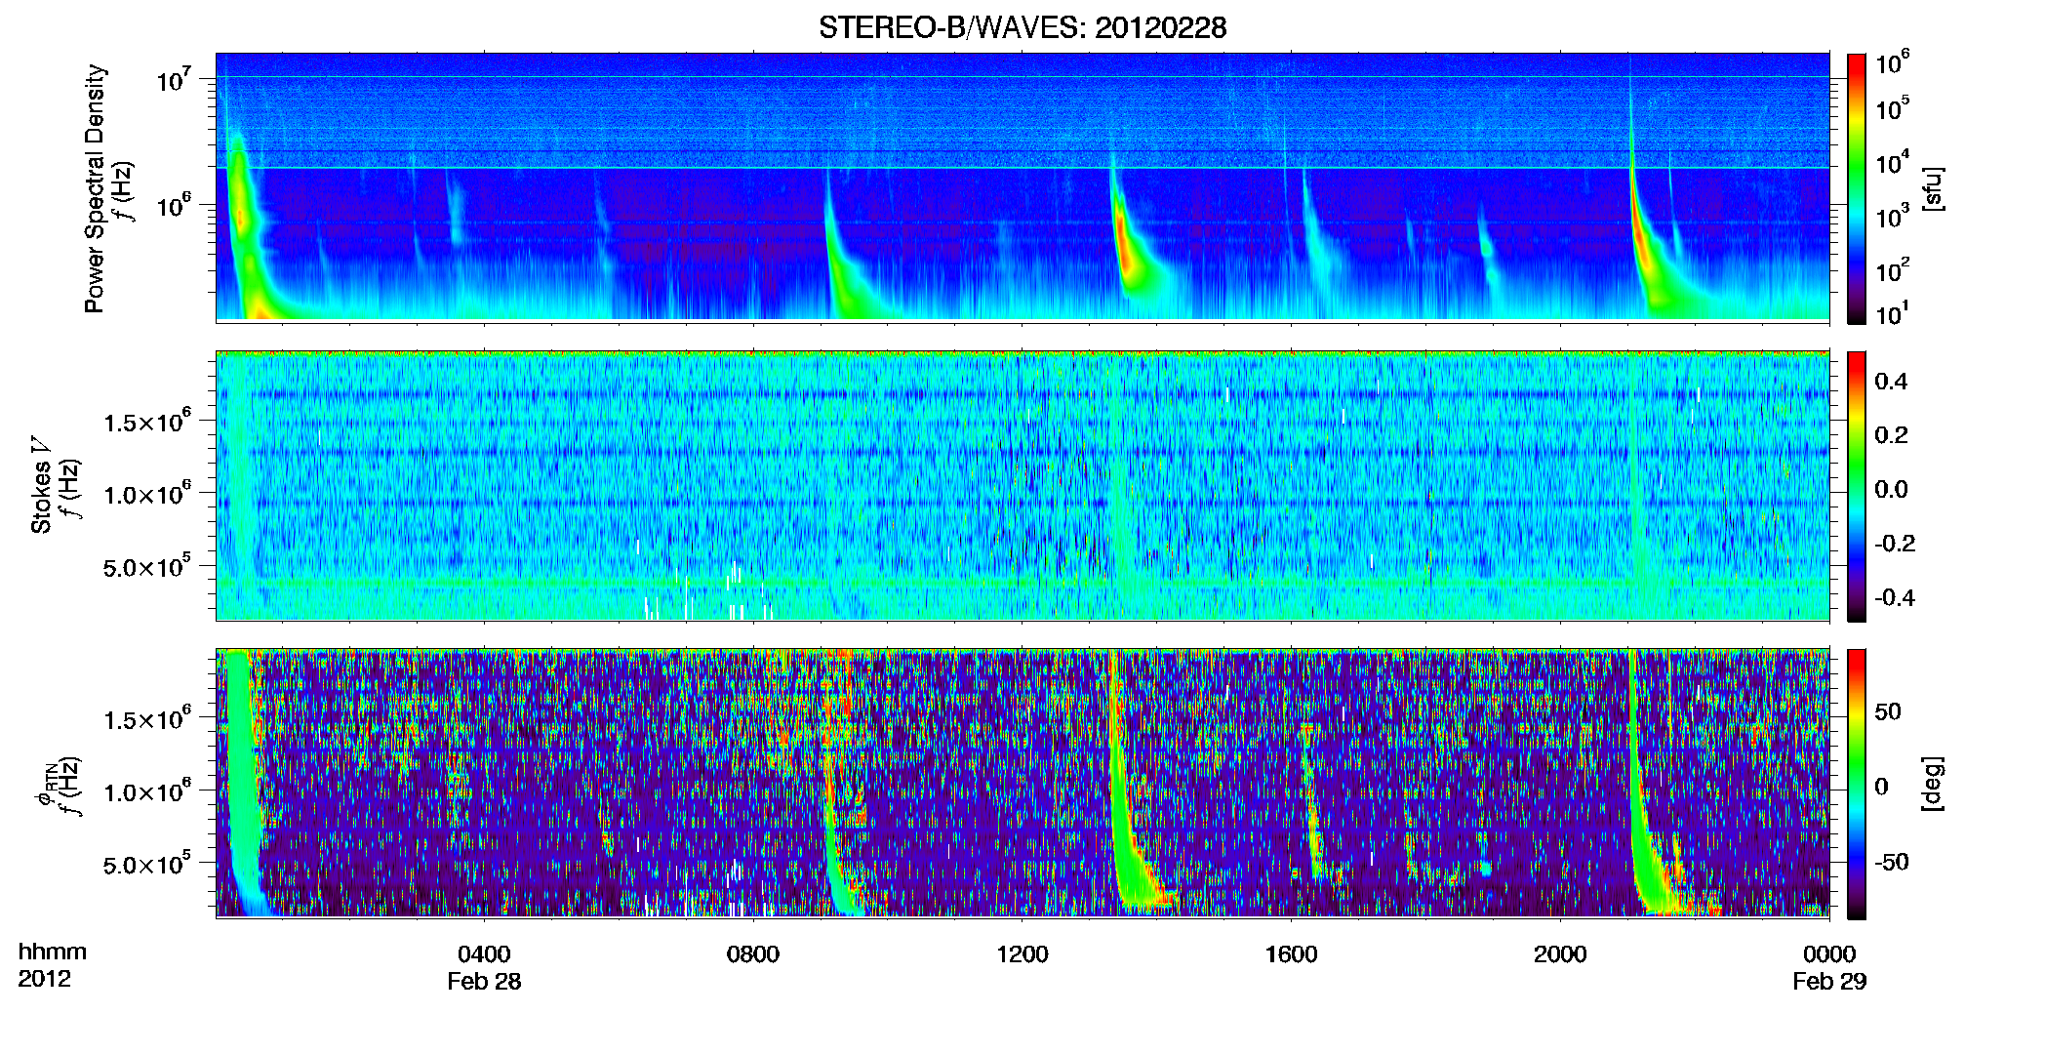Select the -0.4 Stokes V color bar value

[1895, 597]
